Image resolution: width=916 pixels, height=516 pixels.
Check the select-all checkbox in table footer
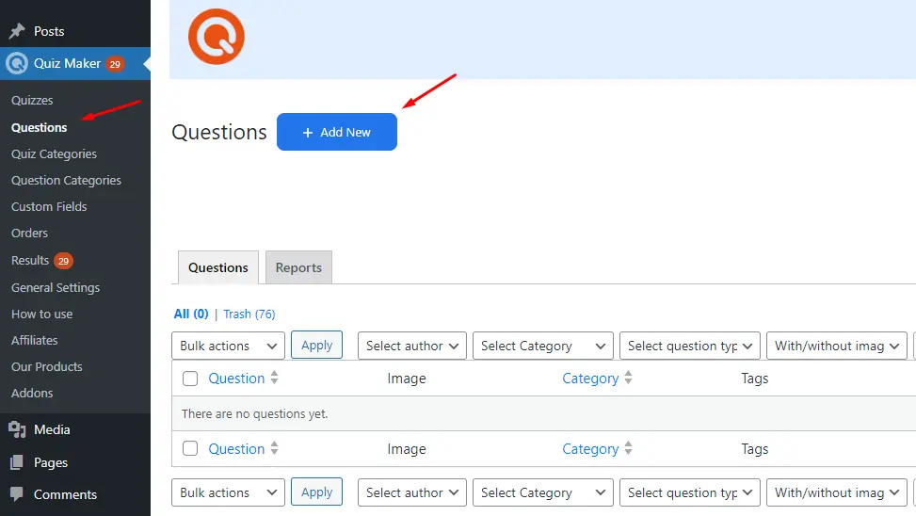(190, 449)
